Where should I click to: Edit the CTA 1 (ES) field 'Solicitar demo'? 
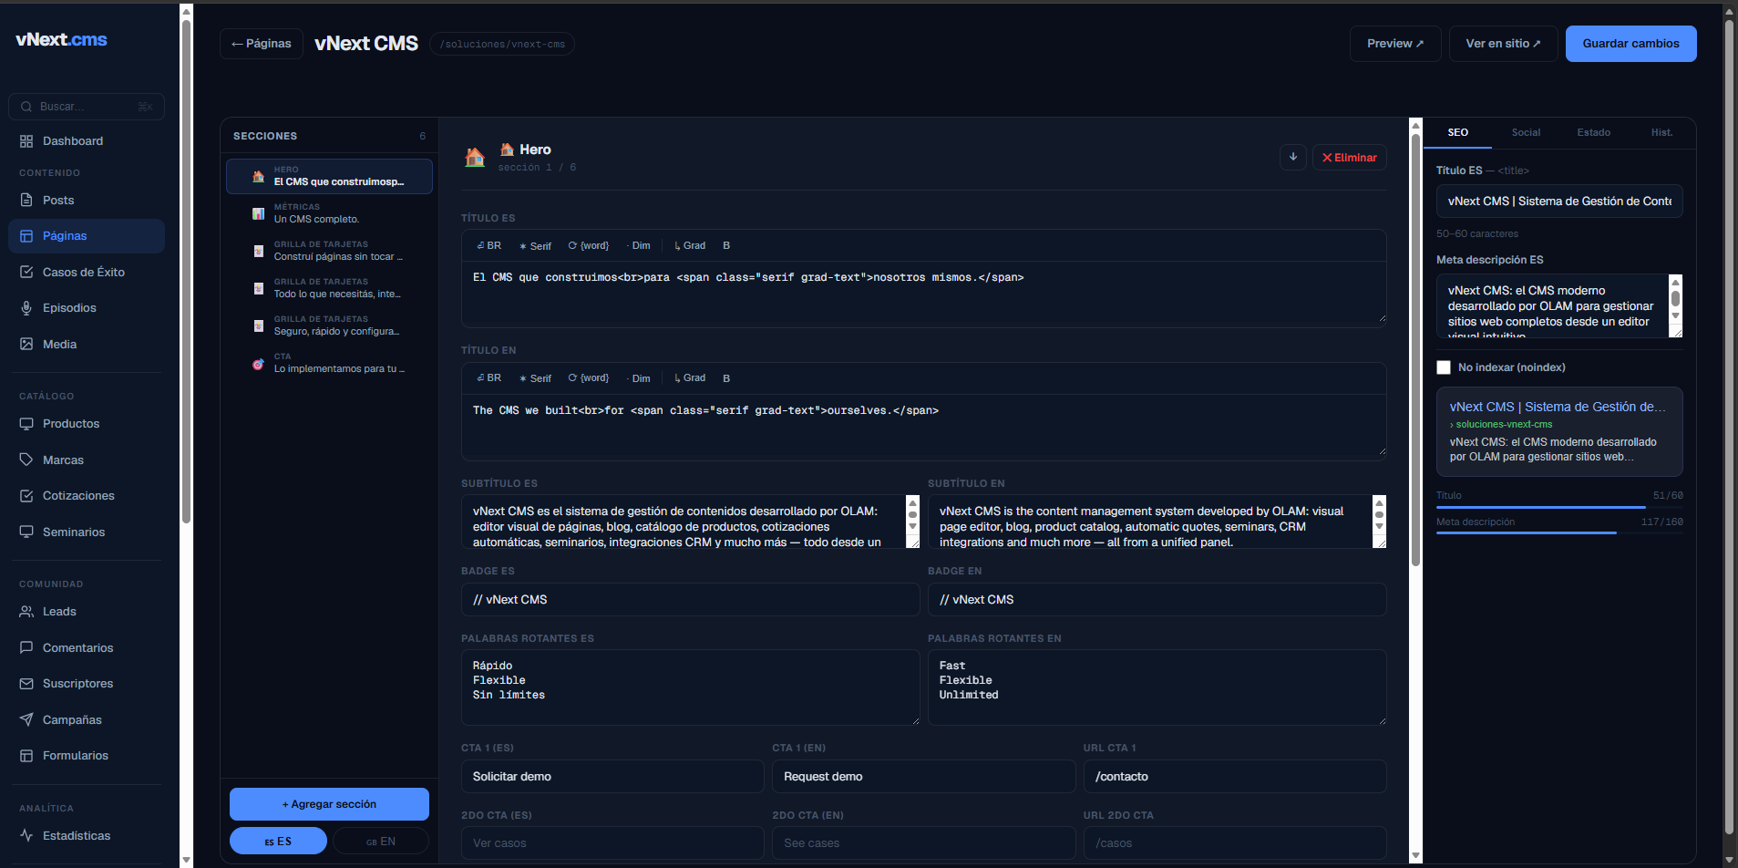click(612, 777)
